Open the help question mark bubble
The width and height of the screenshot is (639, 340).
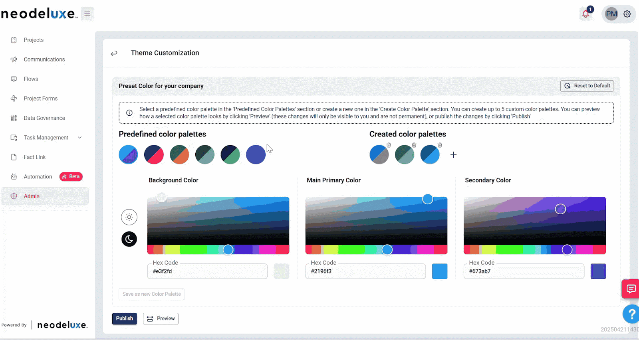pos(631,314)
